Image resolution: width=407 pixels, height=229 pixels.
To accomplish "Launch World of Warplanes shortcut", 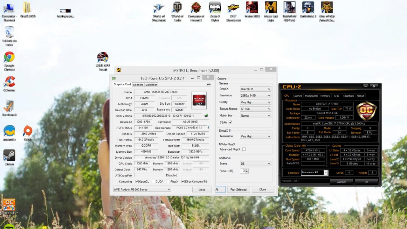I will (159, 12).
